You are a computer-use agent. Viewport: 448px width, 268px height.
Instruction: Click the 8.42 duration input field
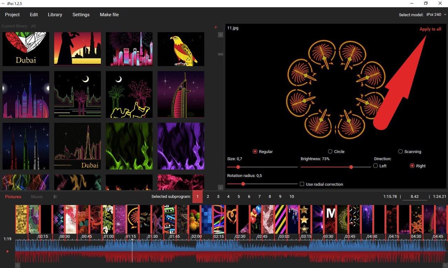415,197
